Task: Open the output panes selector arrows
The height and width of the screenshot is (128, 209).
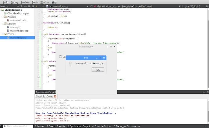Action: (x=139, y=126)
